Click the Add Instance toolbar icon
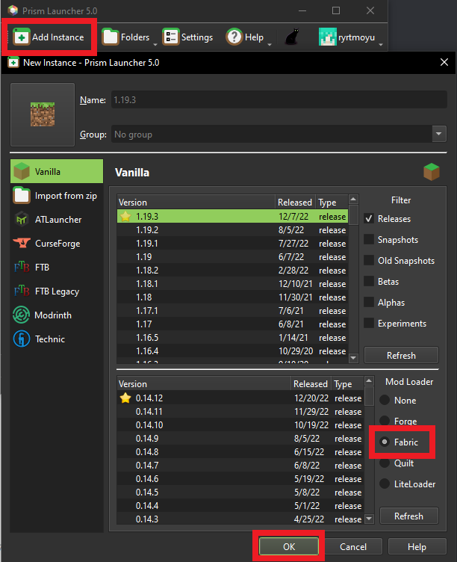 pyautogui.click(x=22, y=37)
